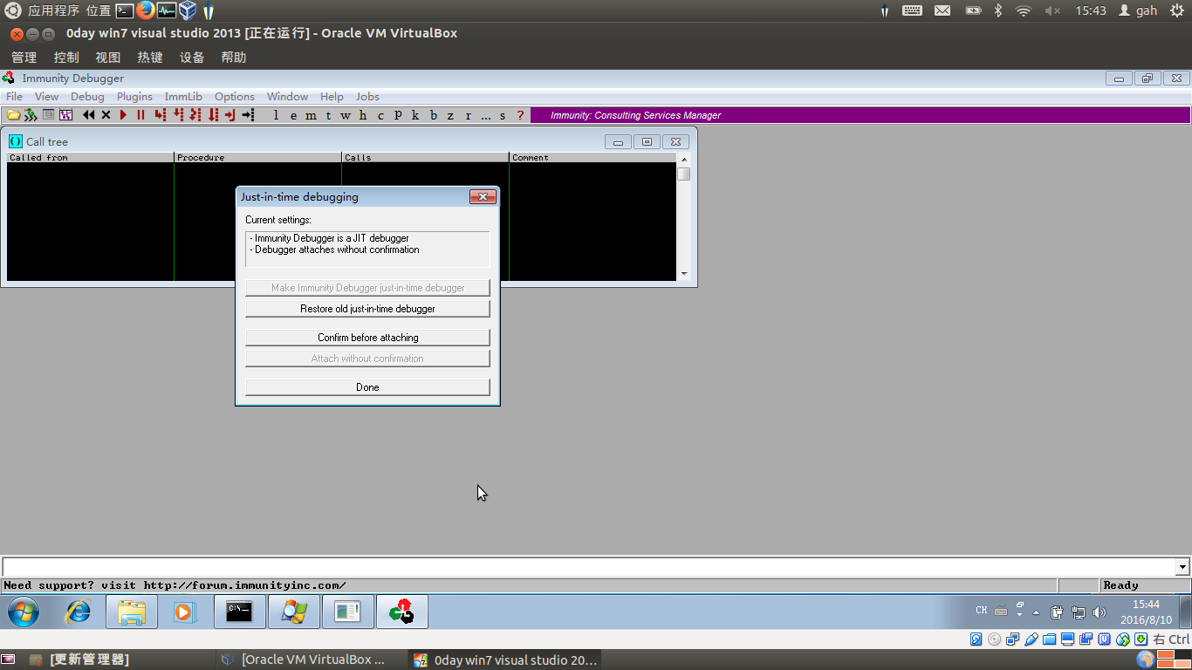Click the 'Procedure' column header in Call tree

[257, 158]
